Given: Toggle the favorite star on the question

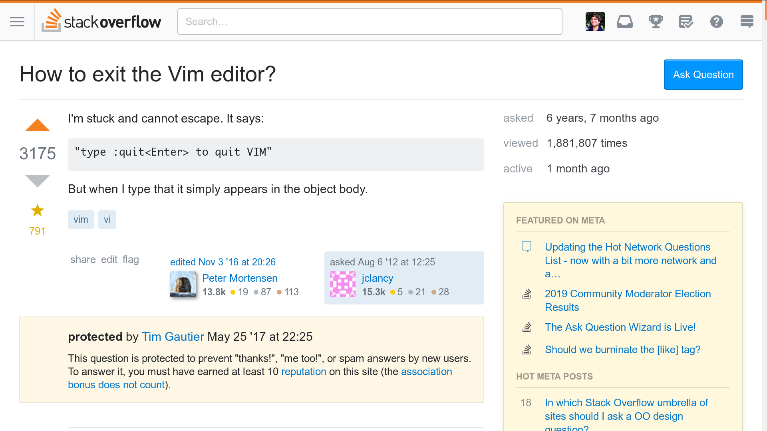Looking at the screenshot, I should pyautogui.click(x=38, y=210).
